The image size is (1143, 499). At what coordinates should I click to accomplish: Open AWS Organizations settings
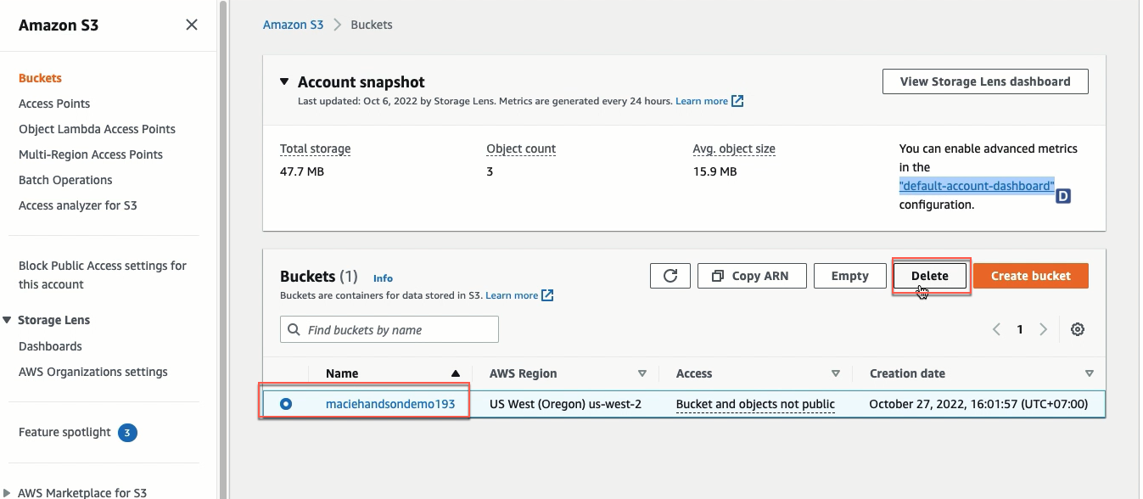(93, 372)
